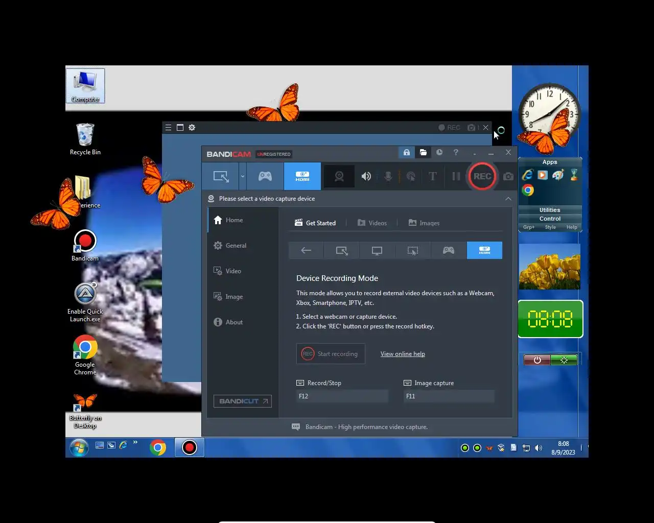Toggle the text overlay T icon

(x=433, y=176)
